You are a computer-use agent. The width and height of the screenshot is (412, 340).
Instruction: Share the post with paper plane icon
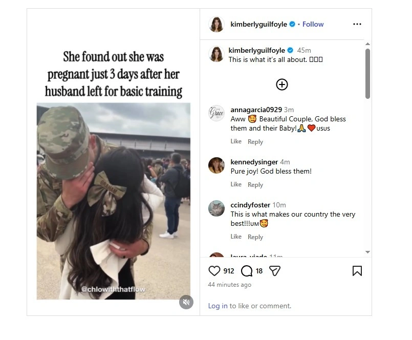click(275, 271)
